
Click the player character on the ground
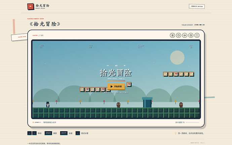point(48,104)
